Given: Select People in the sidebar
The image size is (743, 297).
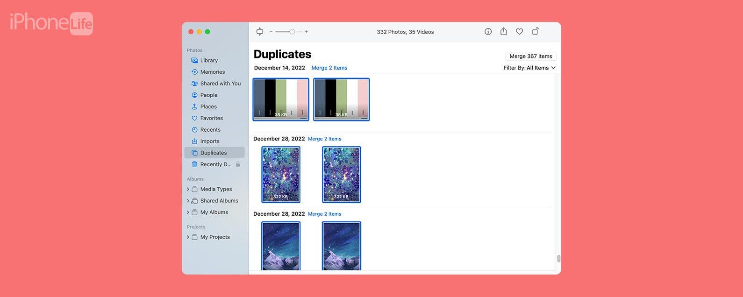Looking at the screenshot, I should (x=209, y=95).
